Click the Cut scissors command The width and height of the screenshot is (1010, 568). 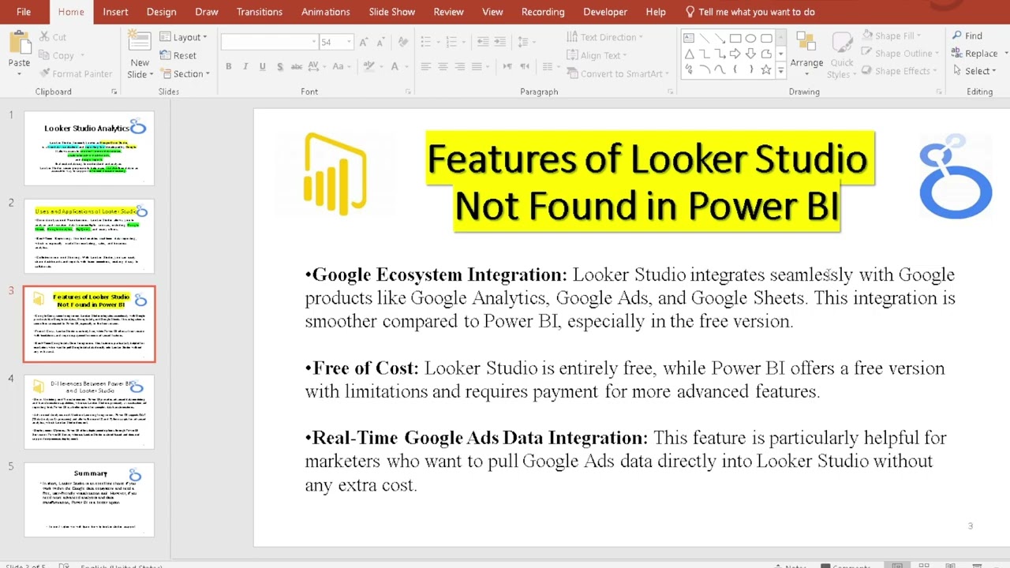coord(52,37)
